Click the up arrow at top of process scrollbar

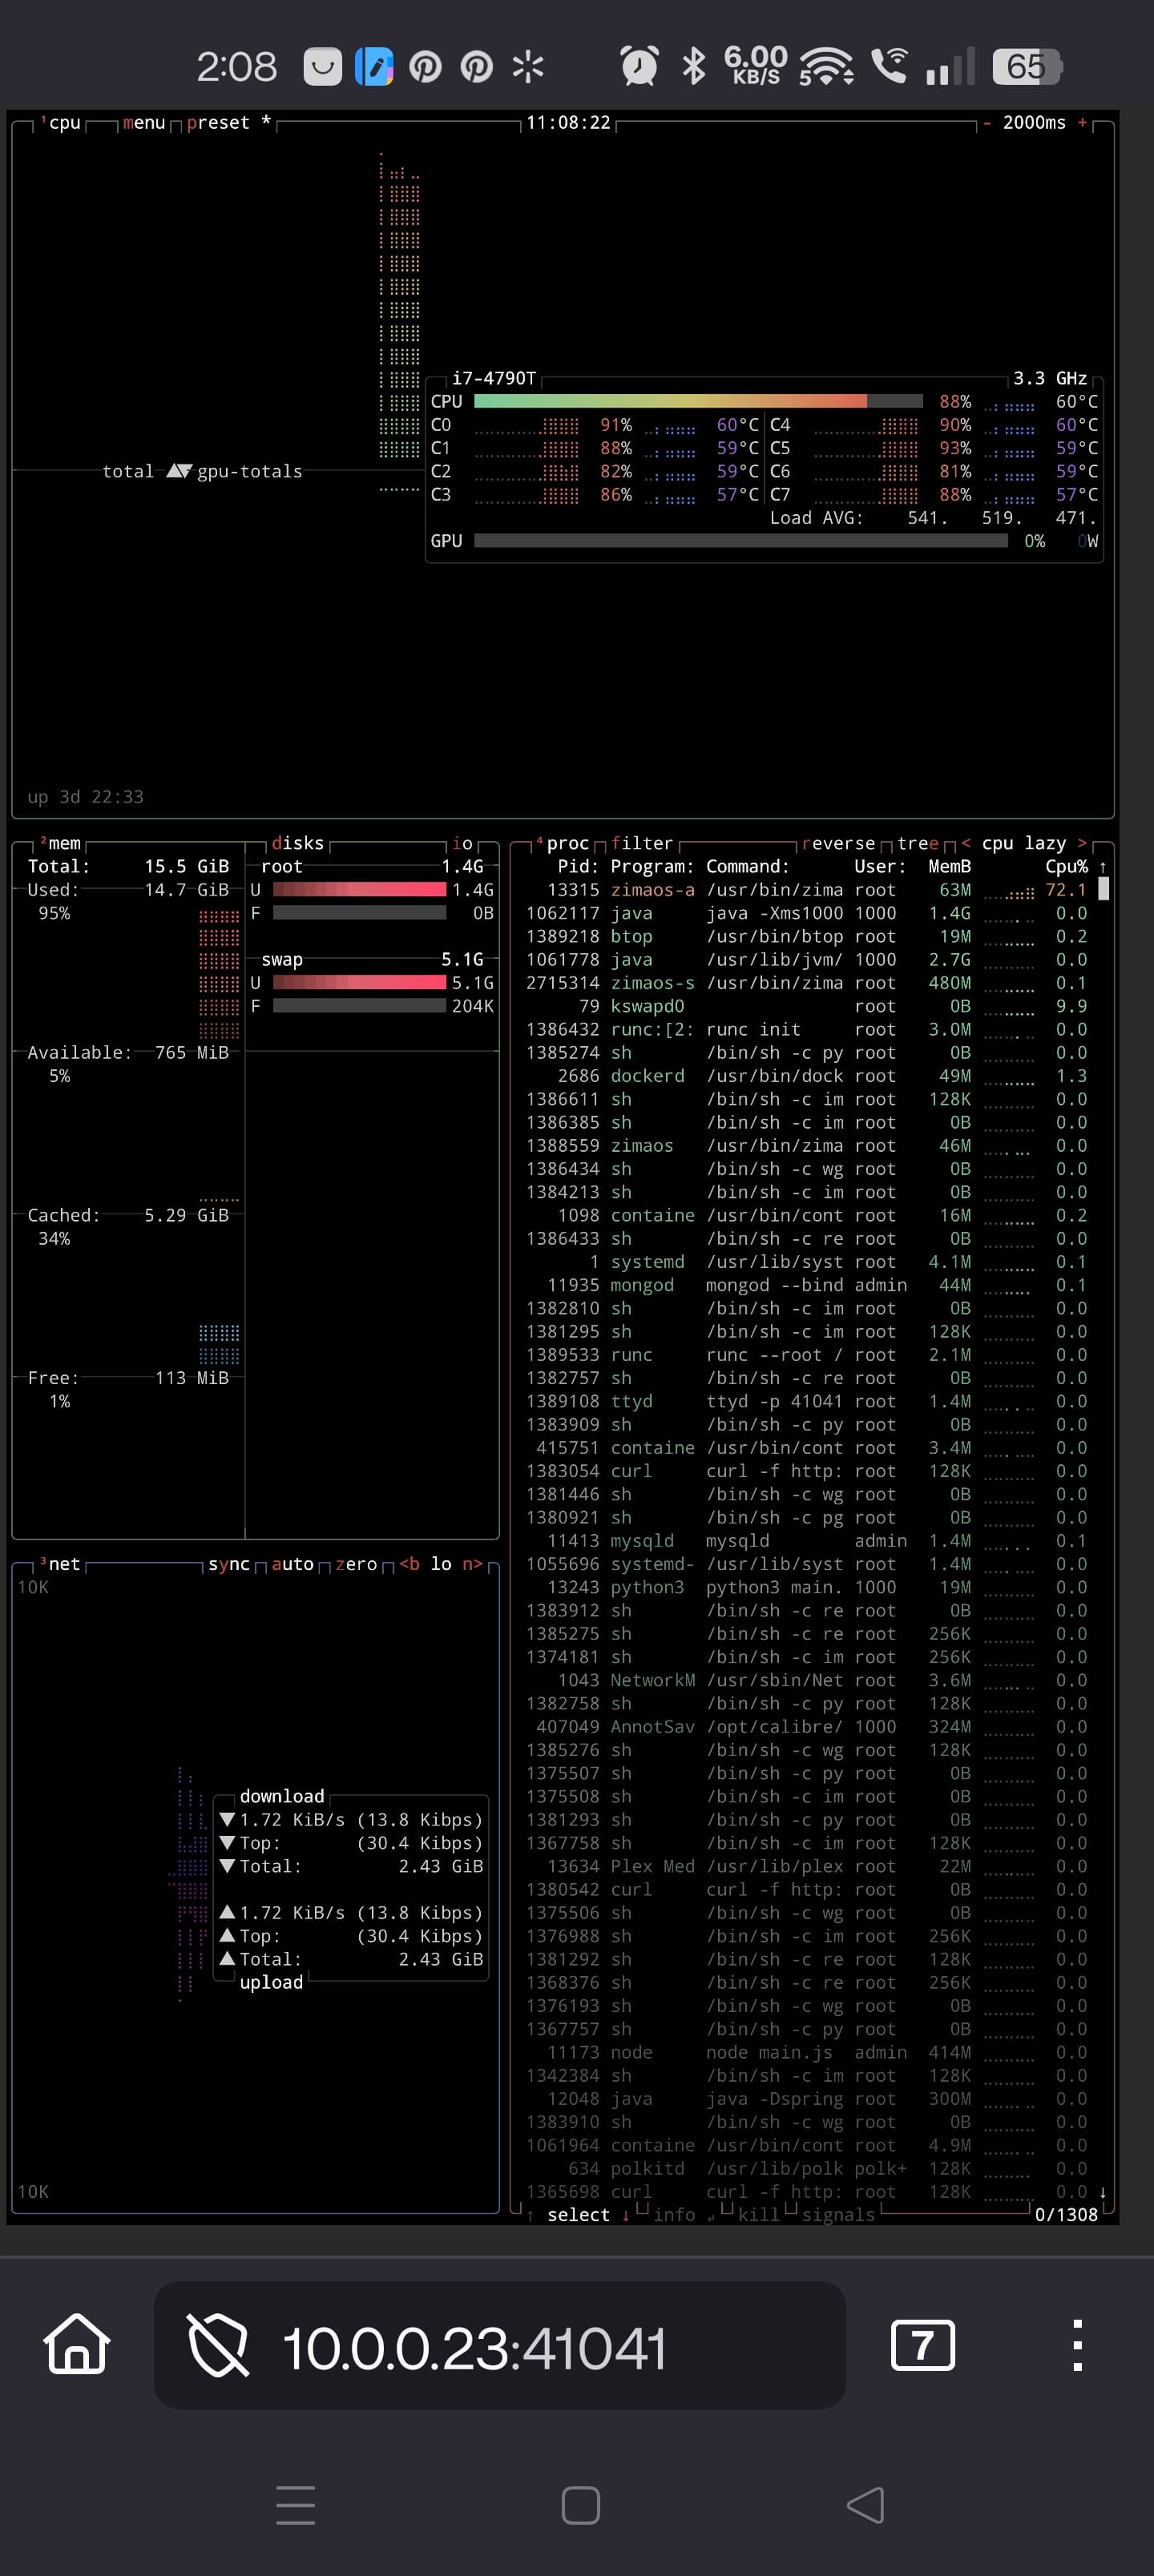tap(1103, 867)
